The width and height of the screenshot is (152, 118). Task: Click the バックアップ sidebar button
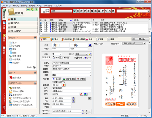[4, 98]
